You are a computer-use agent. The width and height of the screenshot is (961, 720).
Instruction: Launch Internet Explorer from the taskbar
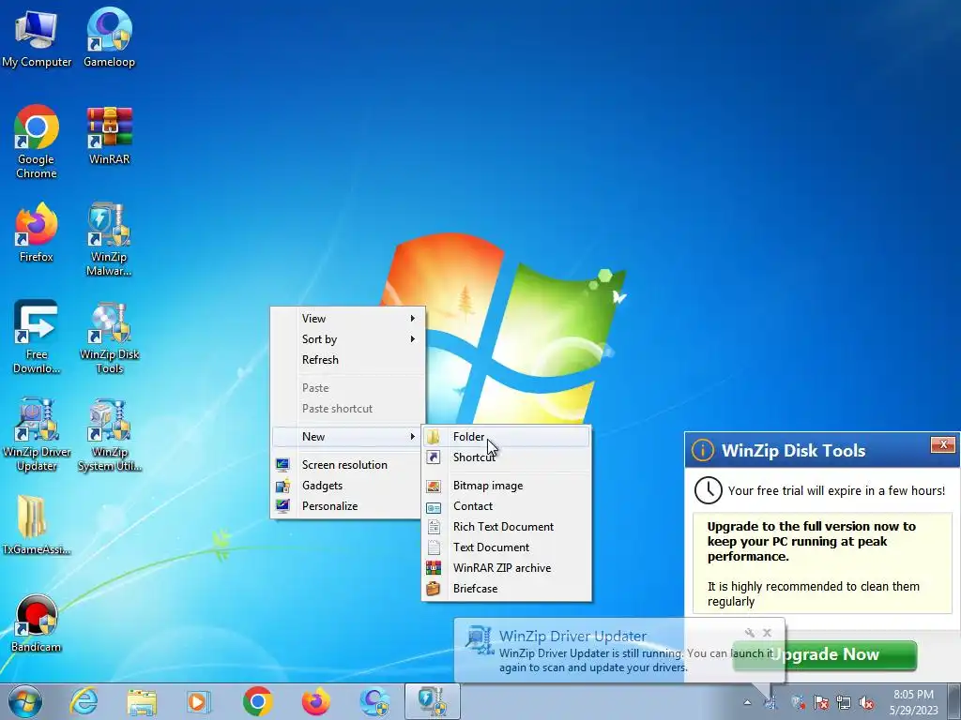[x=84, y=701]
